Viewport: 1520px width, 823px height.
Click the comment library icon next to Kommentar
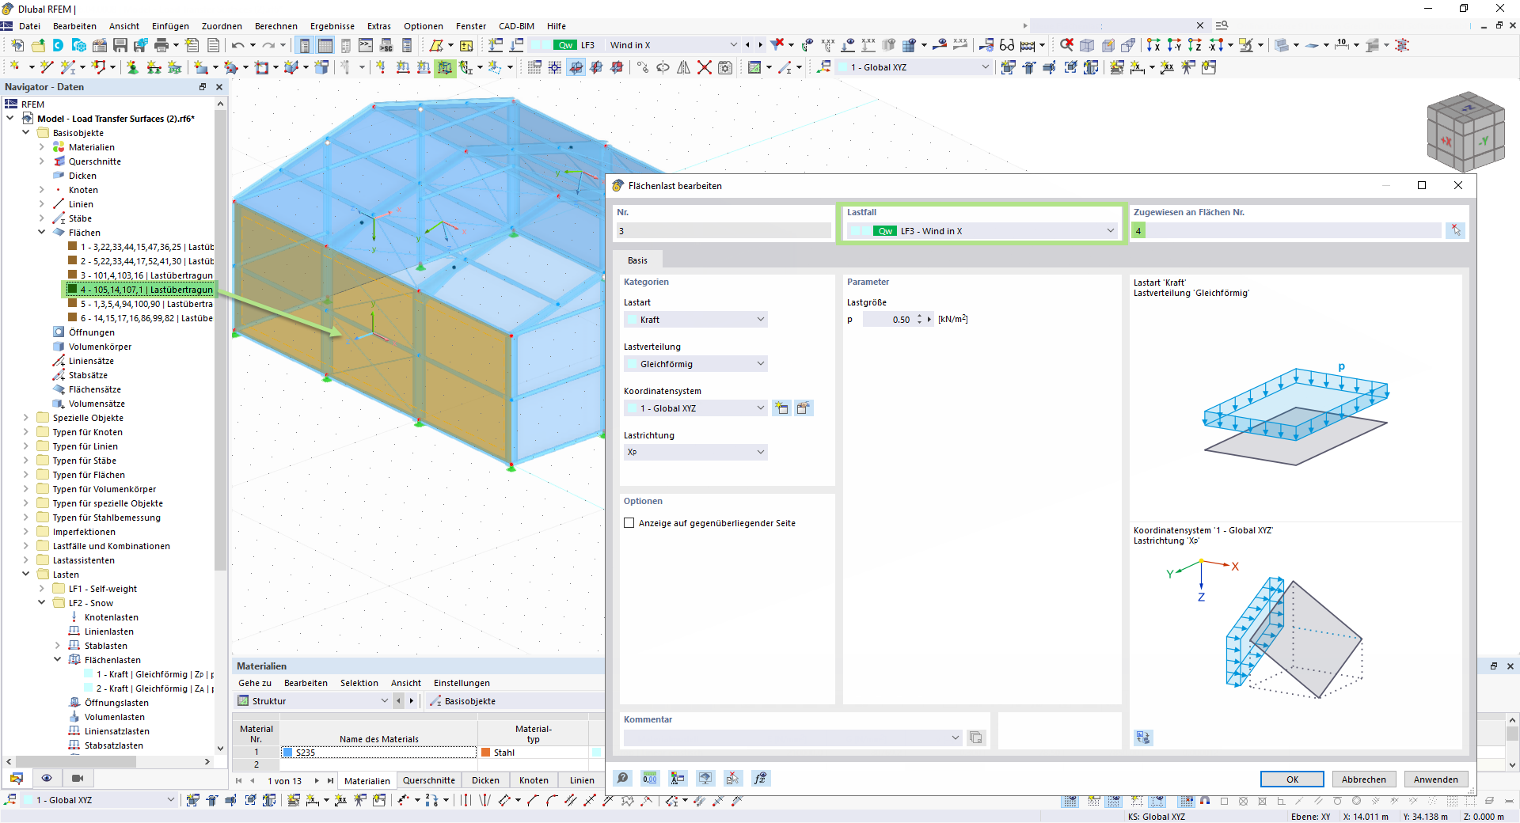point(975,738)
